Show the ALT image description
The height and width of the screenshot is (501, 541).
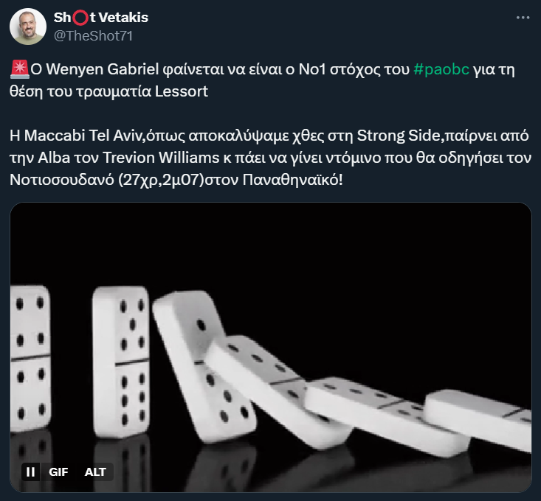coord(95,472)
